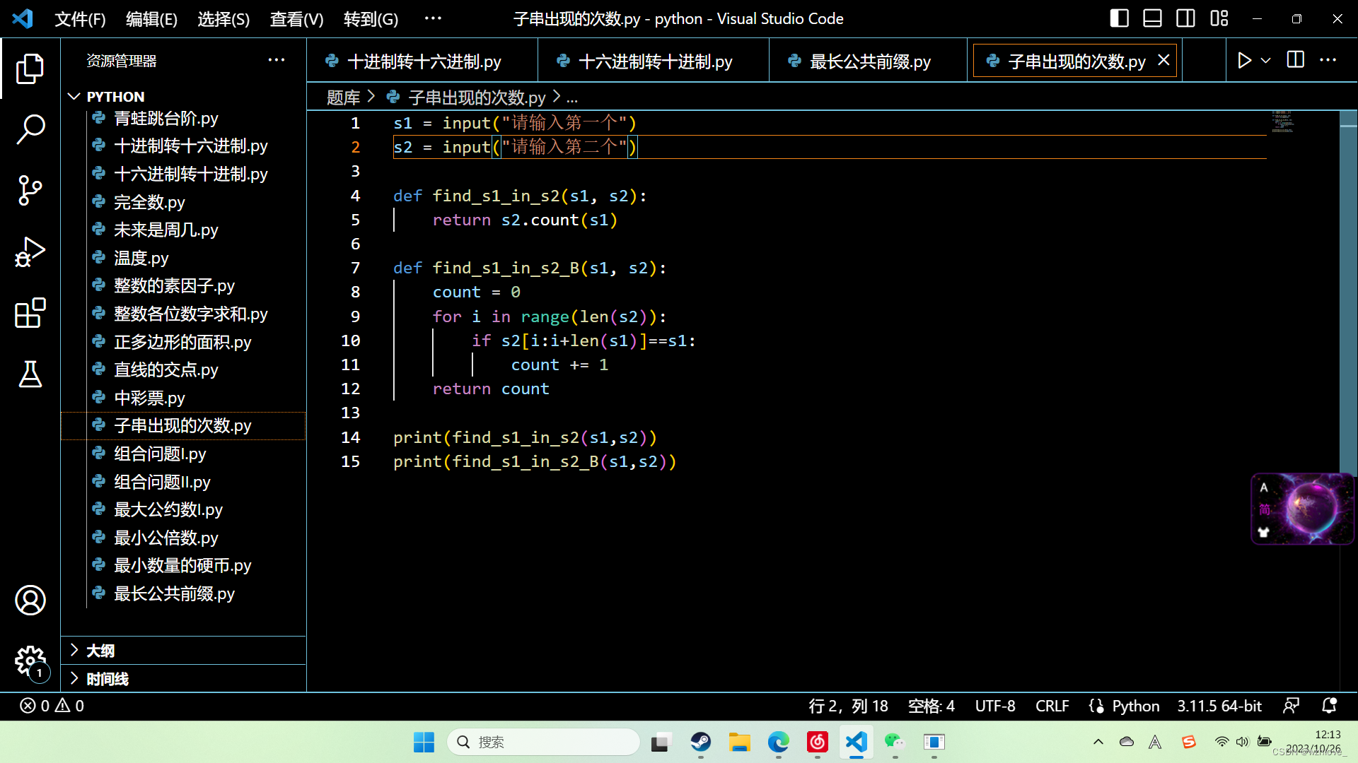This screenshot has height=763, width=1358.
Task: Switch to 最长公共前缀.py tab
Action: click(x=869, y=61)
